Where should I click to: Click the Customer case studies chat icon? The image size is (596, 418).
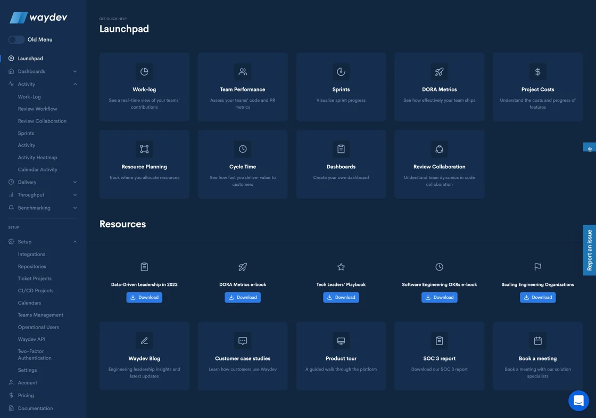[243, 340]
